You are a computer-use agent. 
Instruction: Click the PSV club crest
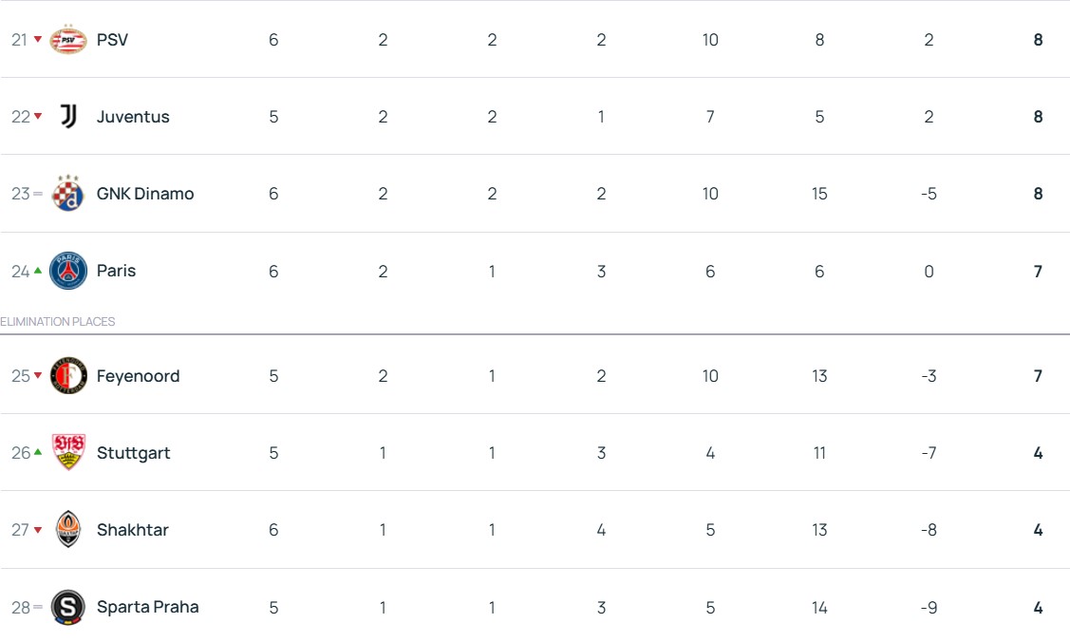tap(68, 40)
